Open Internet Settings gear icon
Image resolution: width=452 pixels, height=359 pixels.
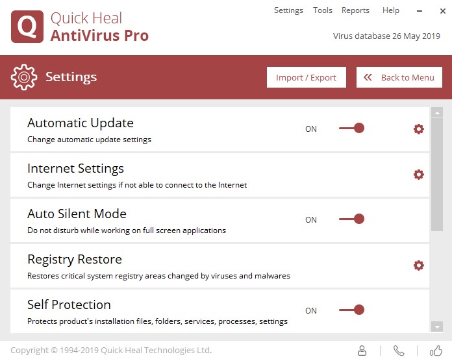(x=419, y=175)
